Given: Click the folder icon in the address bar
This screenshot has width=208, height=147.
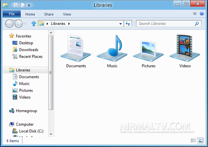Looking at the screenshot, I should (x=42, y=24).
